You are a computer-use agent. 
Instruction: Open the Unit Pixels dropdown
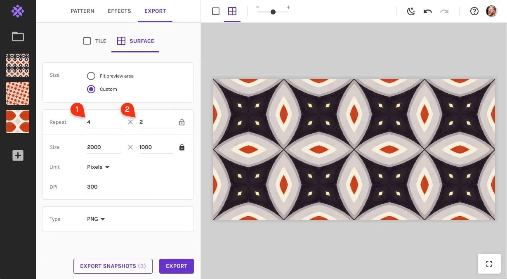(x=98, y=167)
